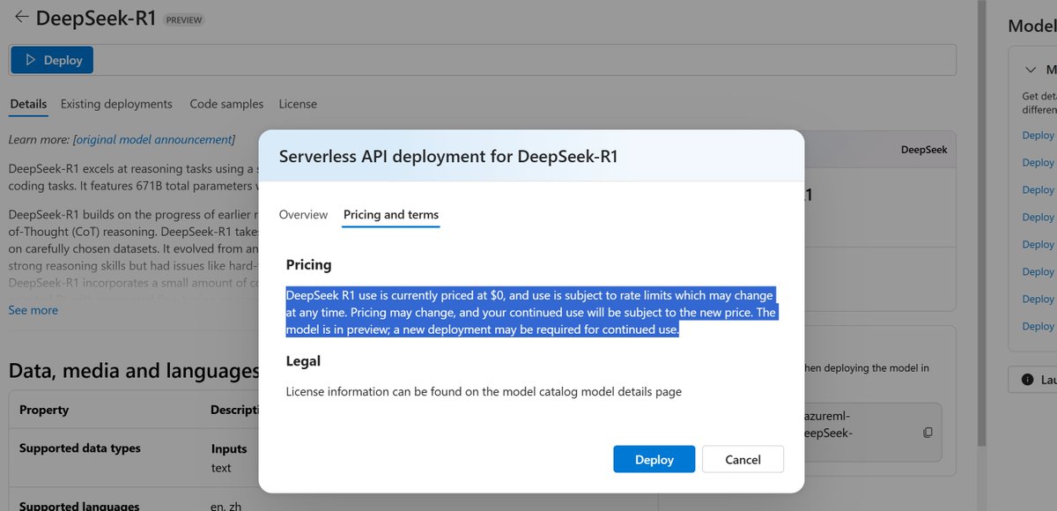
Task: Click the Supported languages row label
Action: 79,507
